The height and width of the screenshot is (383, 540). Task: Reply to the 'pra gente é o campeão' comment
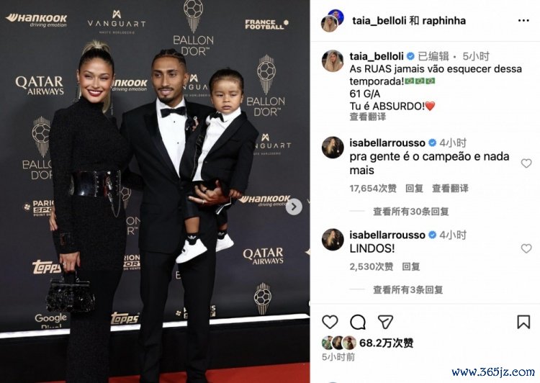point(414,189)
